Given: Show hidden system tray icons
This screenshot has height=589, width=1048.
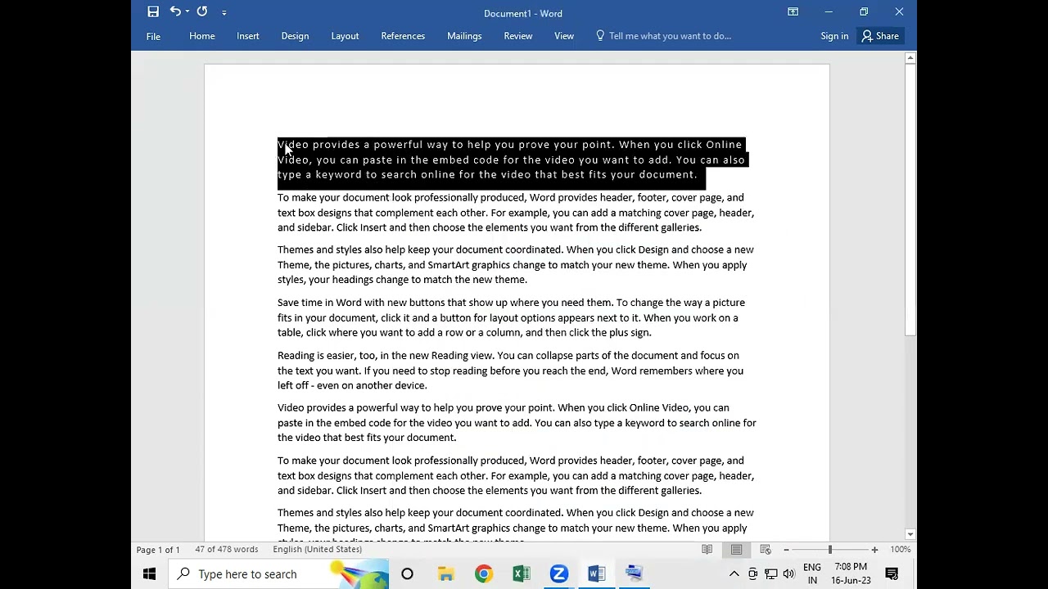Looking at the screenshot, I should [734, 574].
